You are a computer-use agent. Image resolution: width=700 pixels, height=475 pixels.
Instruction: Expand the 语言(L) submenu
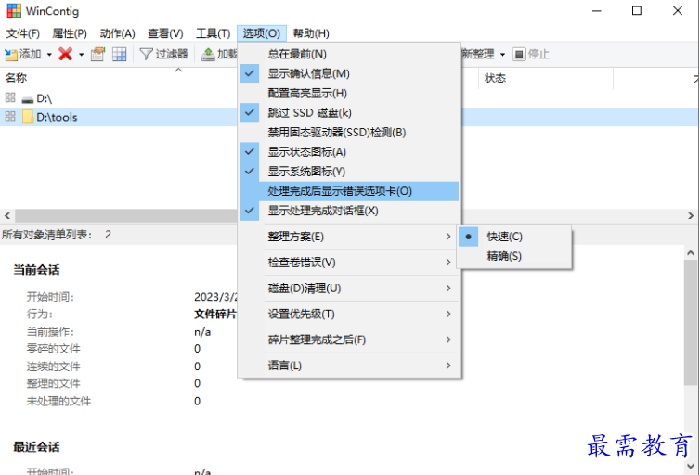pyautogui.click(x=349, y=366)
